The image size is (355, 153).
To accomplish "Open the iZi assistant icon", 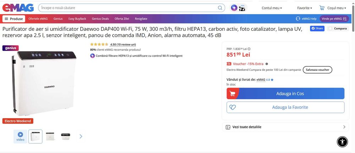I will pyautogui.click(x=238, y=8).
